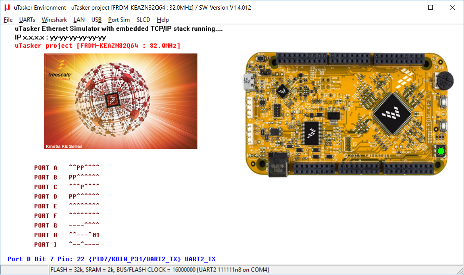464x275 pixels.
Task: Click the green RGB LED on board
Action: point(441,151)
